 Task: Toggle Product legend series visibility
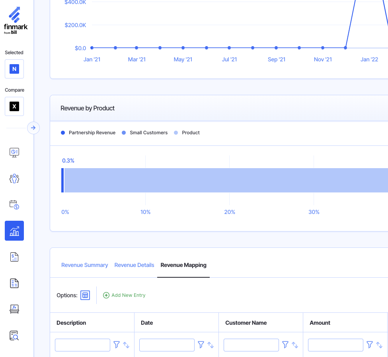point(187,133)
